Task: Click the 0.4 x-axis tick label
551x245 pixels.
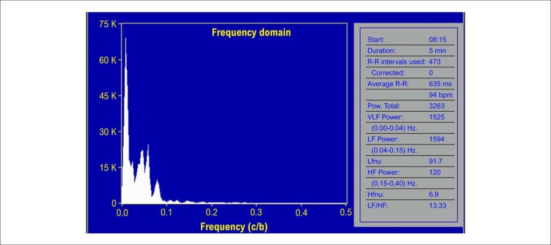Action: [x=301, y=212]
